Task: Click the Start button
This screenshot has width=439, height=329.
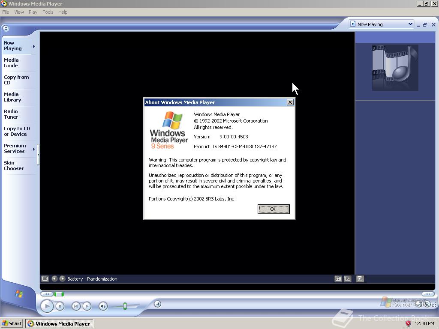Action: click(12, 323)
